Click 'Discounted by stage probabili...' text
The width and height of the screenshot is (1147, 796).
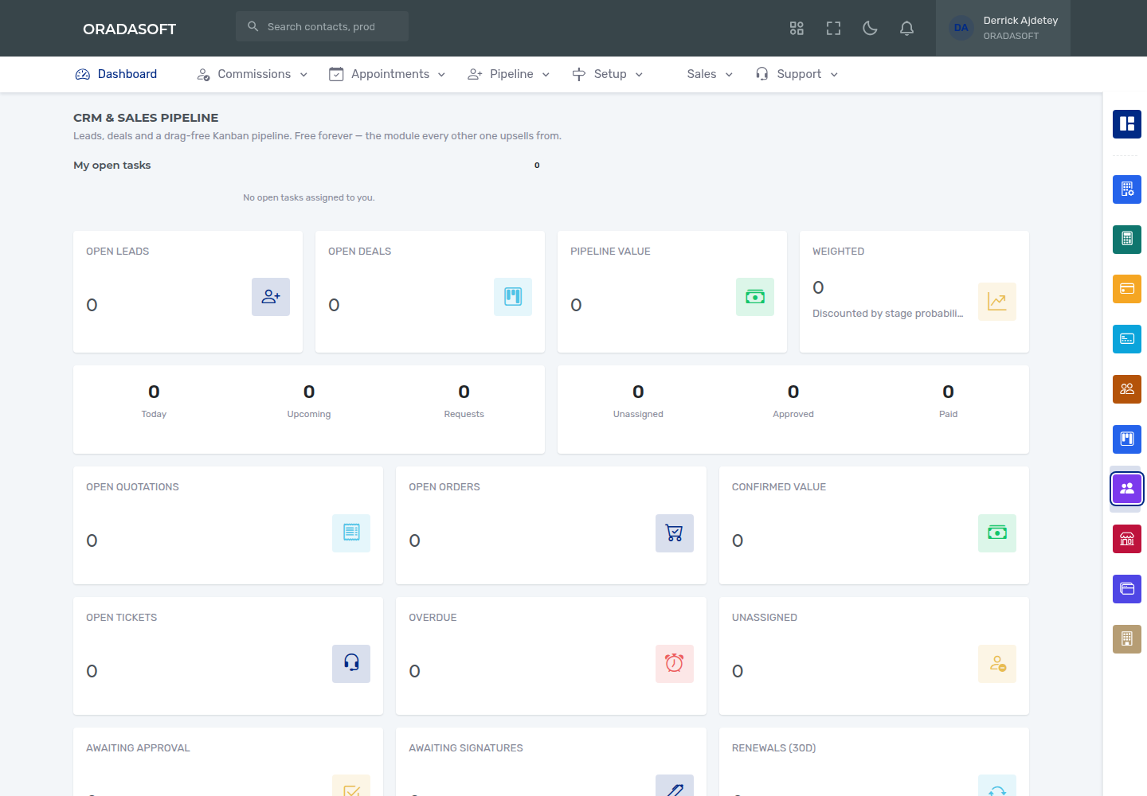(888, 314)
